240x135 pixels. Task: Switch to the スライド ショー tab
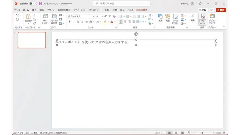coord(95,10)
